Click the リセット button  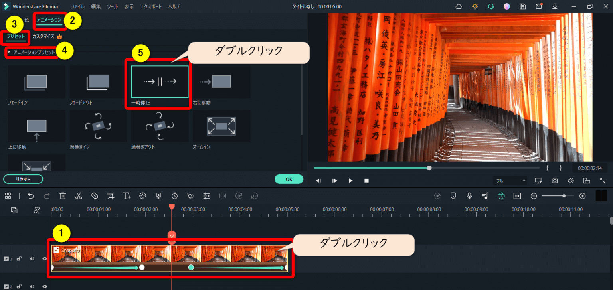(23, 179)
